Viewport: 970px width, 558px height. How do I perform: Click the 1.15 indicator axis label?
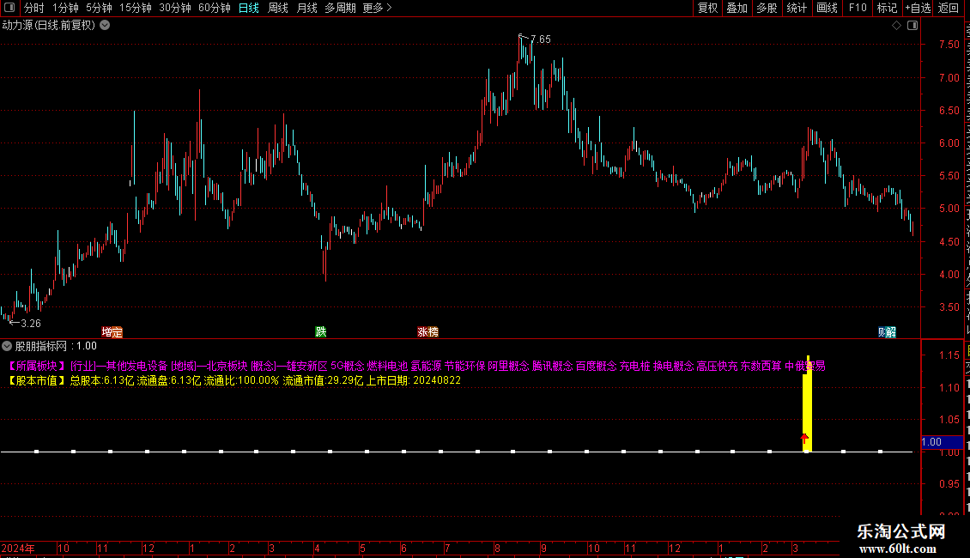(x=949, y=355)
